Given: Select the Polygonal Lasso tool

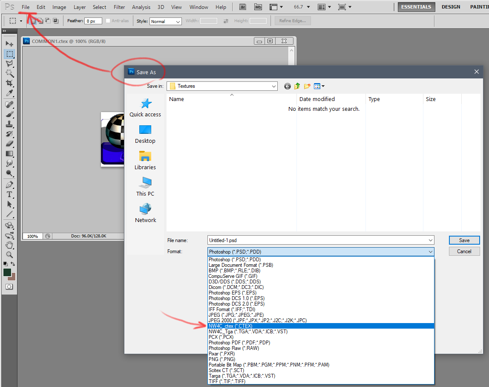Looking at the screenshot, I should point(9,64).
